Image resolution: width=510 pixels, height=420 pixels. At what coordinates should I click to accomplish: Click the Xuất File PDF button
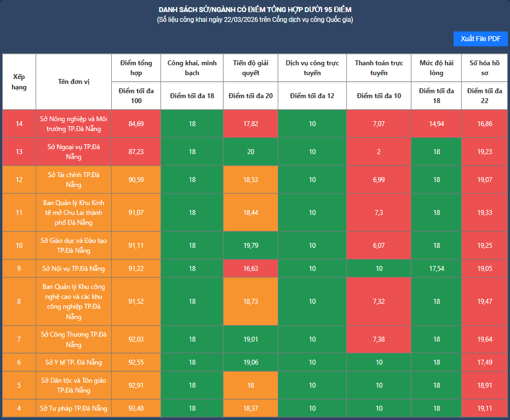(x=480, y=39)
